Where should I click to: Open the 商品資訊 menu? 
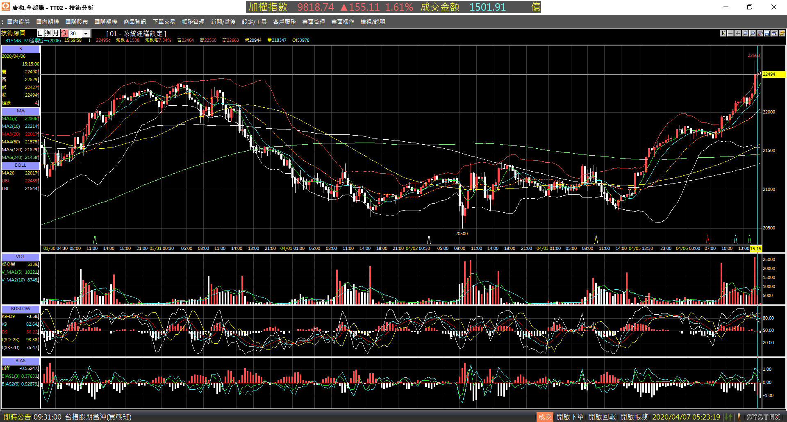click(x=135, y=22)
